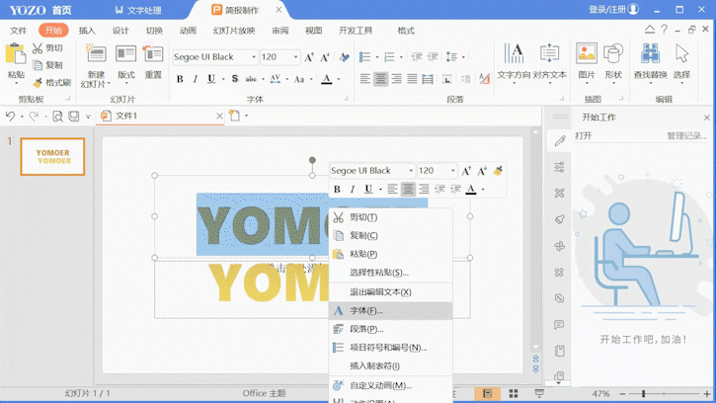Expand change case Aa dropdown arrow

pos(311,79)
